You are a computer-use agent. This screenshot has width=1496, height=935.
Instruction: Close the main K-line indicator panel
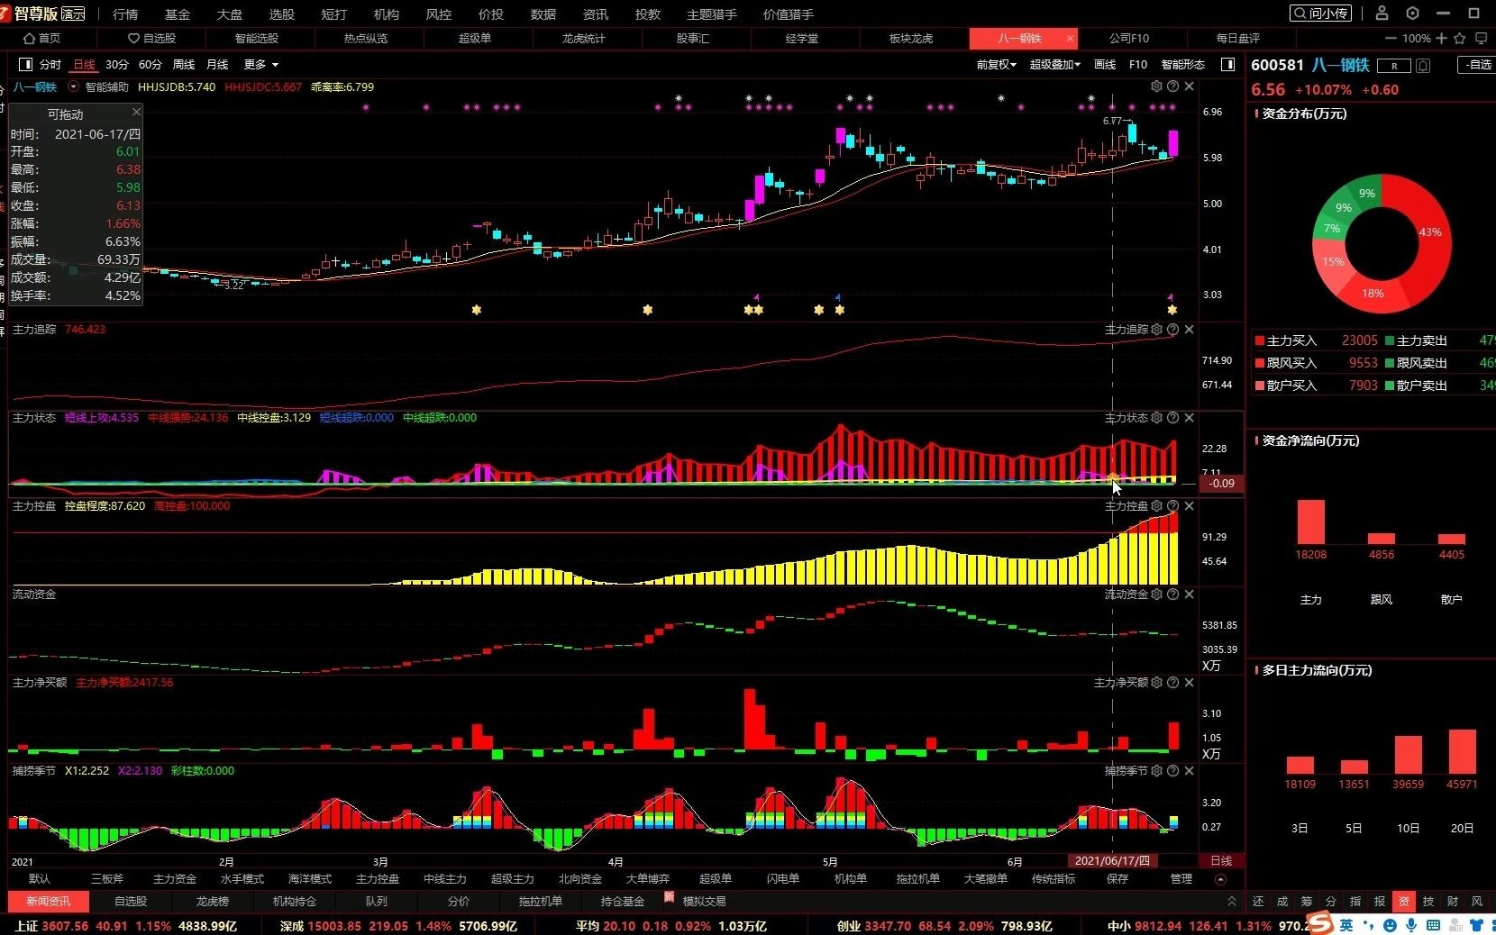(x=1189, y=86)
